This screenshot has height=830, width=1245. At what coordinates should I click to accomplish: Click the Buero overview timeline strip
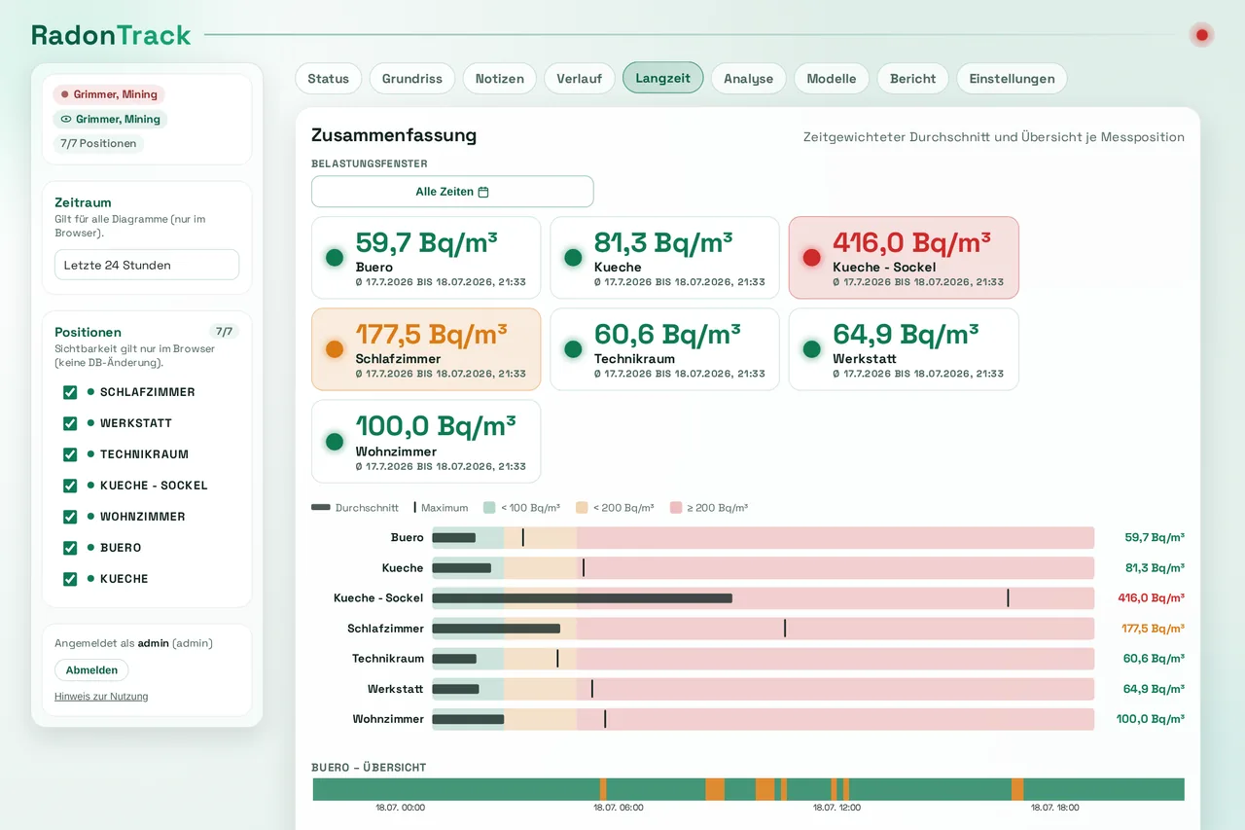pos(748,789)
